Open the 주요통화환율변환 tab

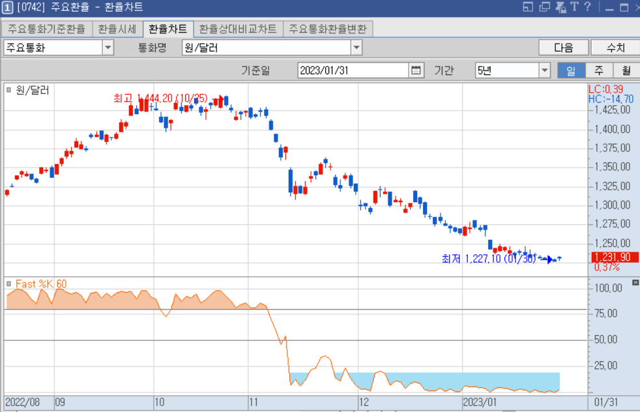click(x=328, y=29)
